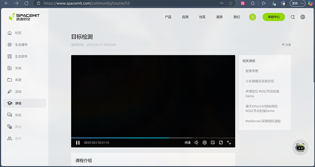The image size is (315, 167).
Task: Click the 分享 share link
Action: pos(286,45)
